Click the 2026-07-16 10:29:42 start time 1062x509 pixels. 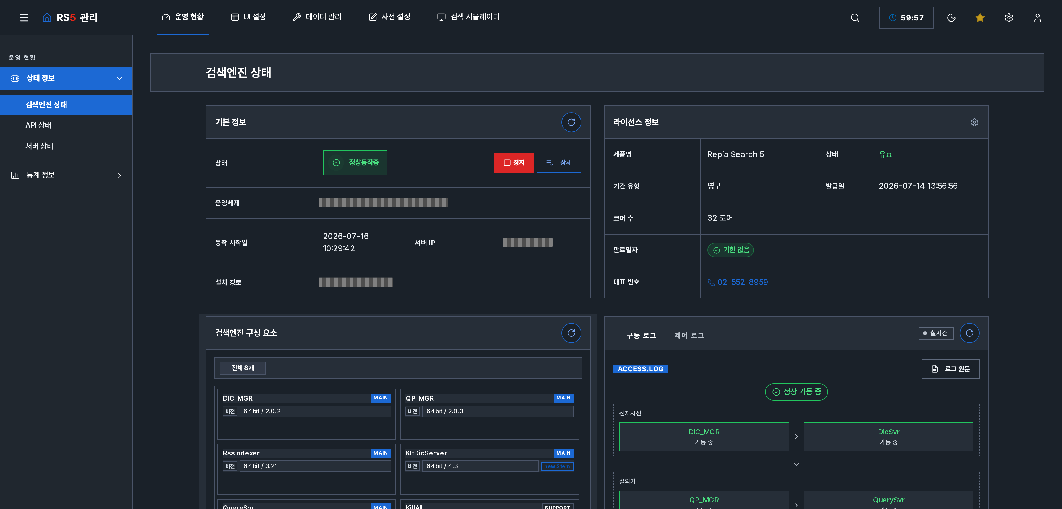pyautogui.click(x=345, y=242)
